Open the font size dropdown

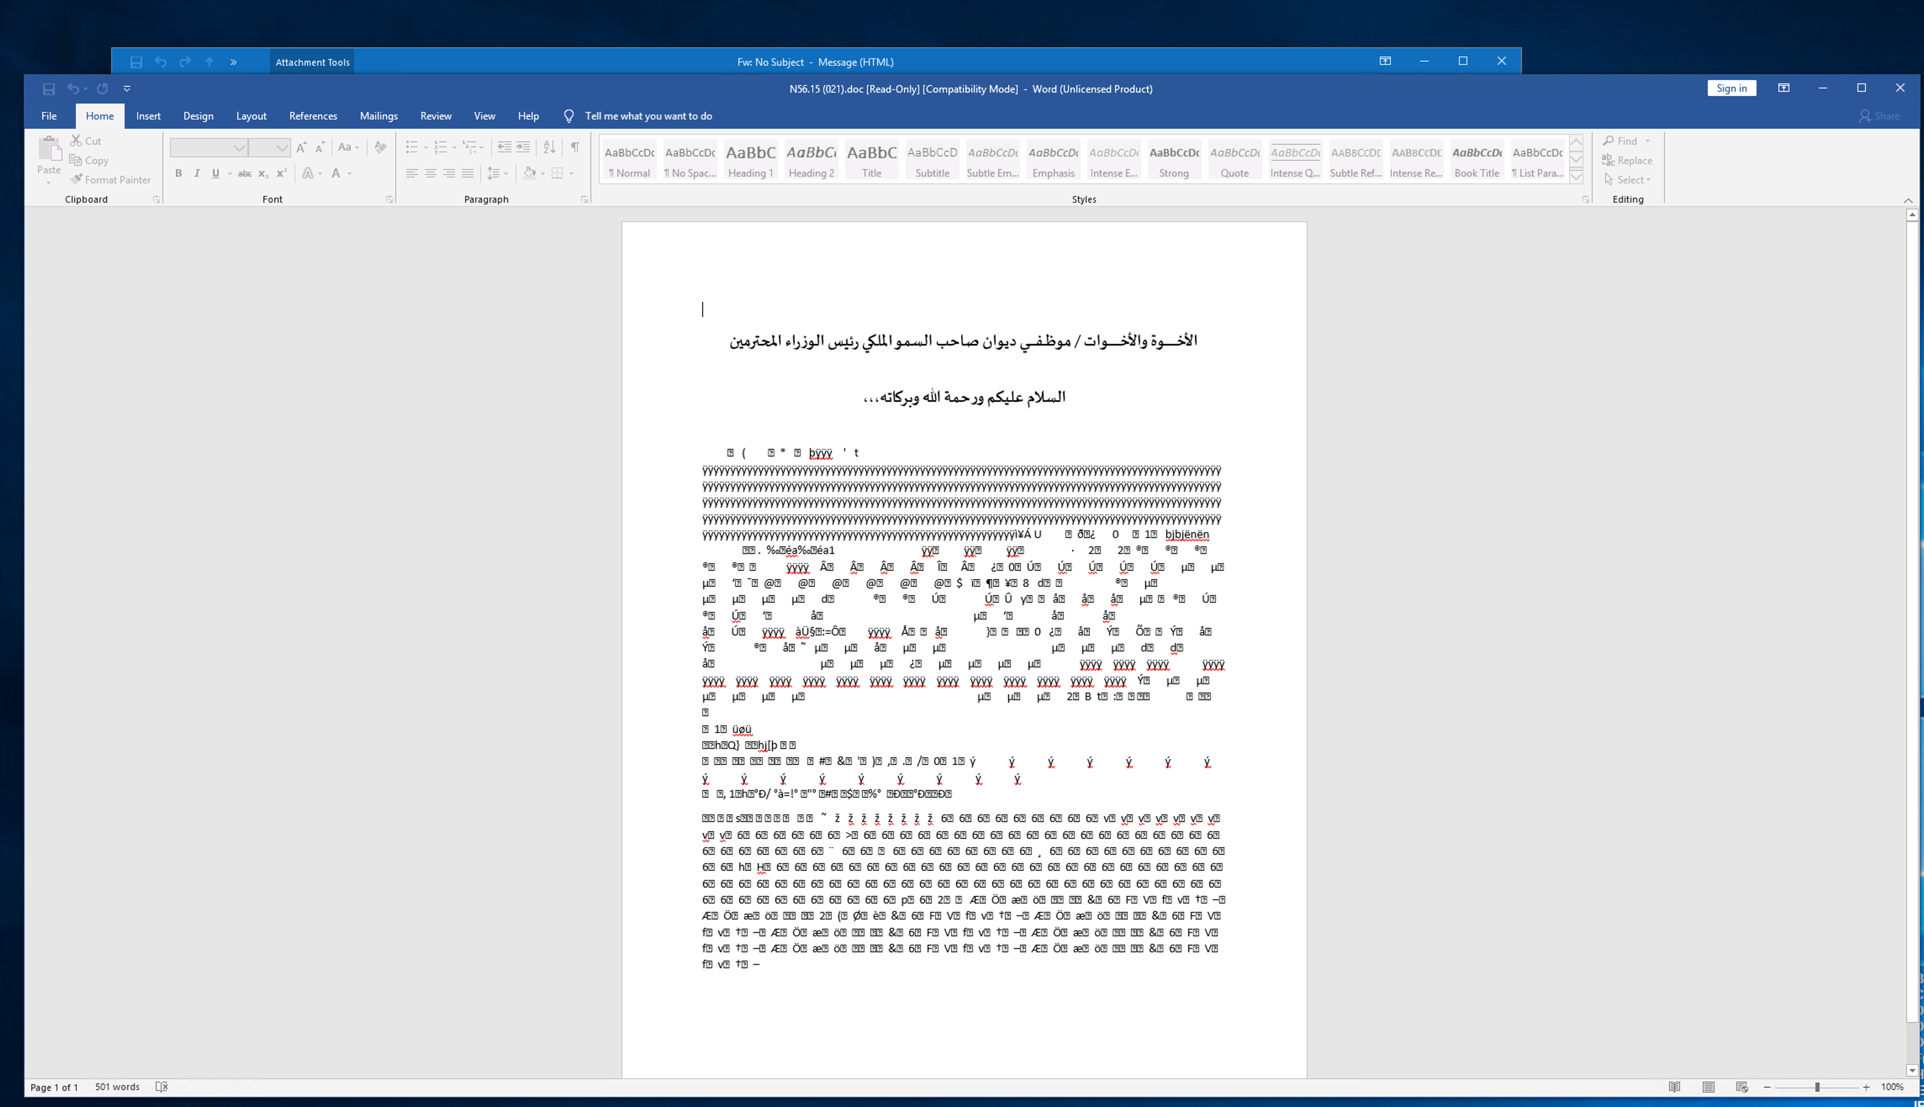click(281, 148)
